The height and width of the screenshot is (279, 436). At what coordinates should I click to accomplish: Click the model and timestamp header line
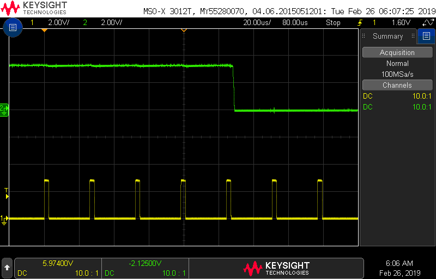click(289, 11)
